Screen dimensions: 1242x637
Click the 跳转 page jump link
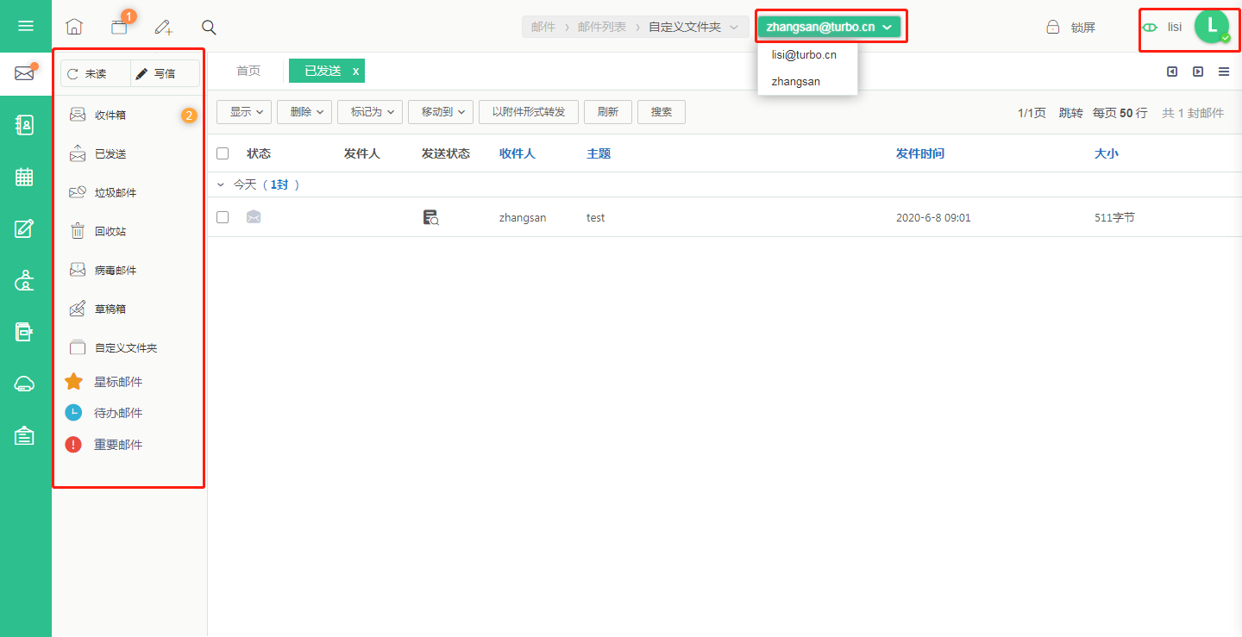tap(1070, 113)
